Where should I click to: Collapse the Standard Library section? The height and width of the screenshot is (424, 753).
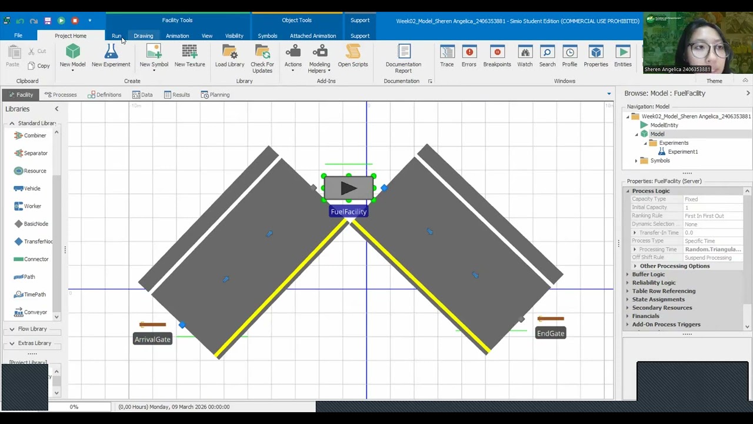pos(12,124)
